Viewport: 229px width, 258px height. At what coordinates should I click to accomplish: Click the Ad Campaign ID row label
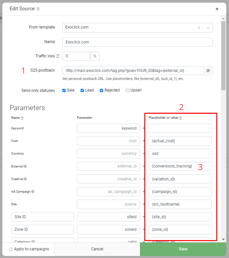coord(23,192)
